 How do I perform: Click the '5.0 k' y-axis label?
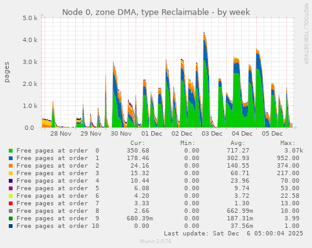pos(30,18)
